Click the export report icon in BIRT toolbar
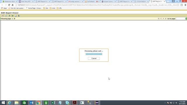Image resolution: width=187 pixels, height=105 pixels. pos(12,16)
